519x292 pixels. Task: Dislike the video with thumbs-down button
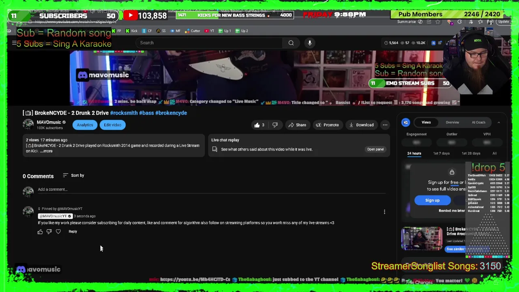[x=275, y=125]
